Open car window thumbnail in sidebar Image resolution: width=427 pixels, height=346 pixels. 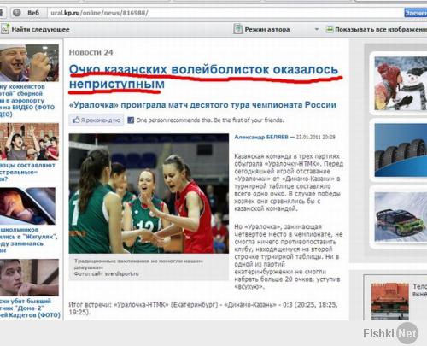(x=27, y=206)
